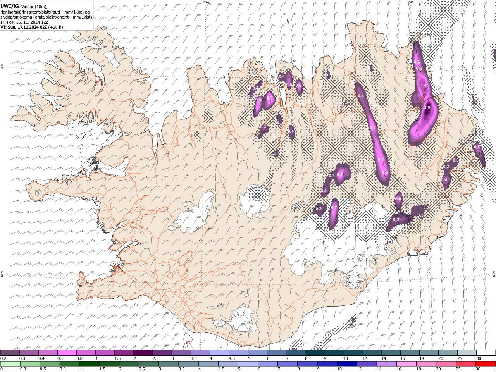
Task: Click the lower legend swatch starting at 3
Action: coord(168,363)
